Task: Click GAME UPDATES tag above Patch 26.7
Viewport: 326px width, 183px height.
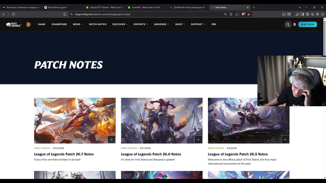Action: (x=42, y=148)
